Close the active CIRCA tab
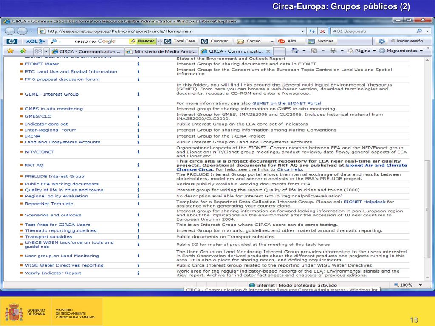This screenshot has height=326, width=435. tap(268, 51)
